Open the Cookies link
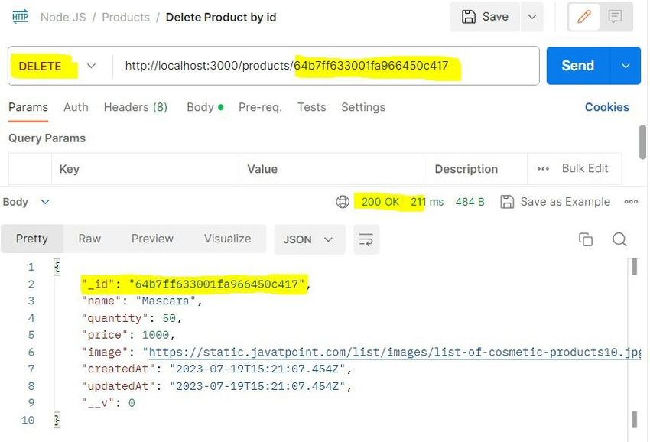The width and height of the screenshot is (650, 442). pyautogui.click(x=606, y=107)
